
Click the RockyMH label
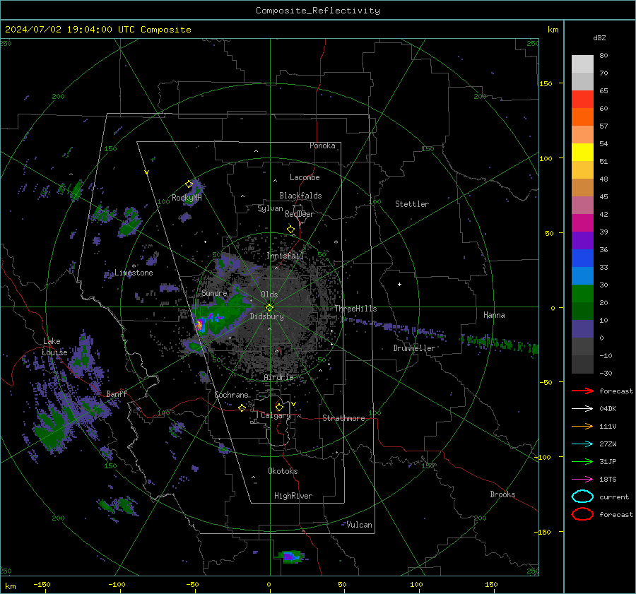pyautogui.click(x=187, y=198)
